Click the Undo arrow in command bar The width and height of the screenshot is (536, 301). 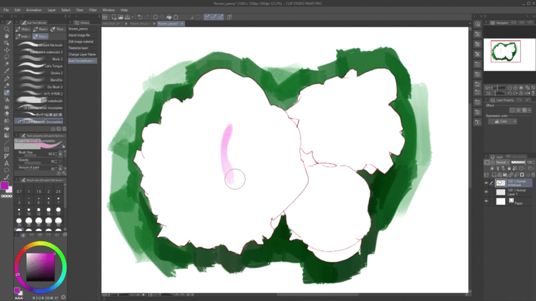tap(140, 17)
